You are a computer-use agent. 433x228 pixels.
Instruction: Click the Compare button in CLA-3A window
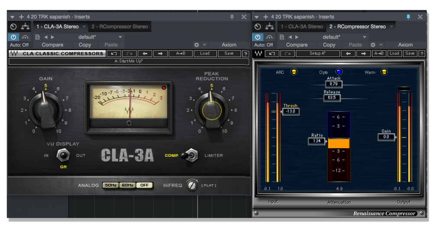(52, 45)
